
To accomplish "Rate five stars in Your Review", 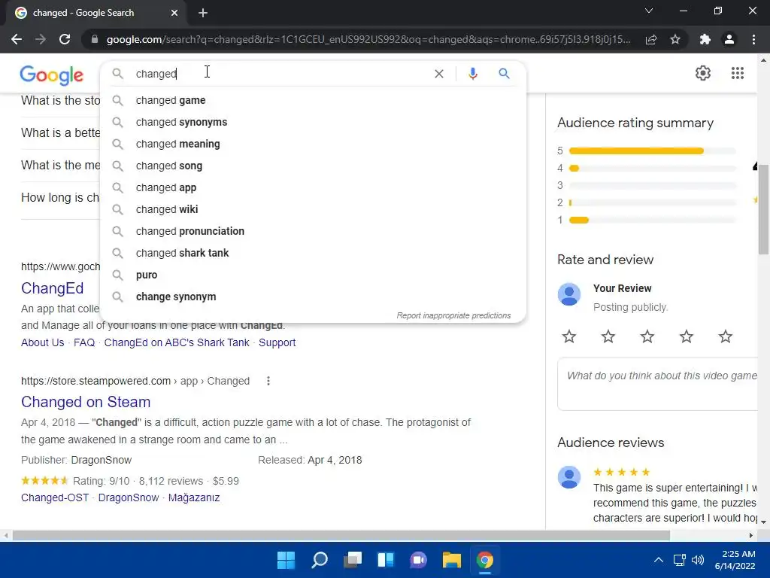I will tap(726, 336).
